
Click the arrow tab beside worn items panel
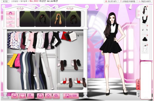pyautogui.click(x=138, y=11)
